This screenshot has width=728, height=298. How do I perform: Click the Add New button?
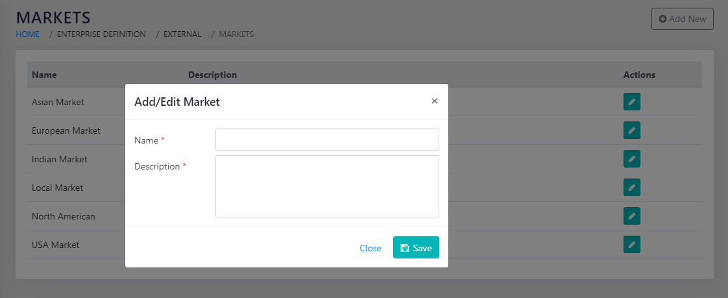pyautogui.click(x=682, y=19)
